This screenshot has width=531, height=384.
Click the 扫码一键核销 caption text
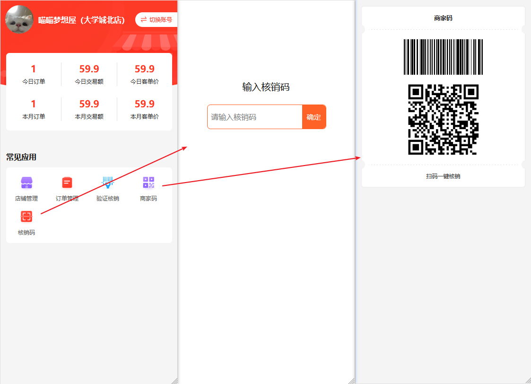pyautogui.click(x=443, y=176)
